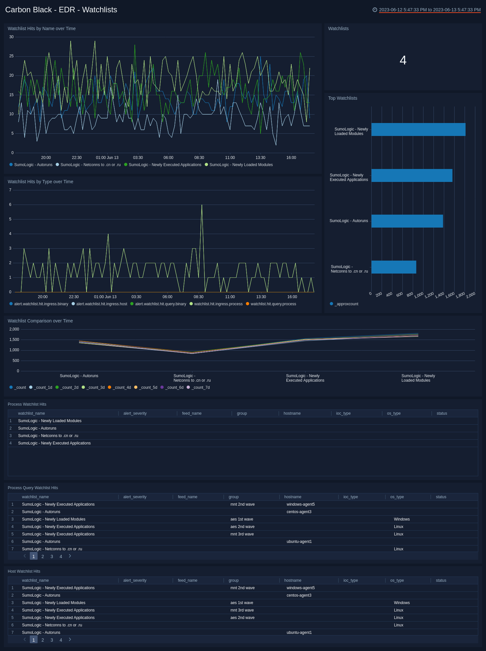The height and width of the screenshot is (651, 486).
Task: Click the Watchlists count value 4
Action: (403, 60)
